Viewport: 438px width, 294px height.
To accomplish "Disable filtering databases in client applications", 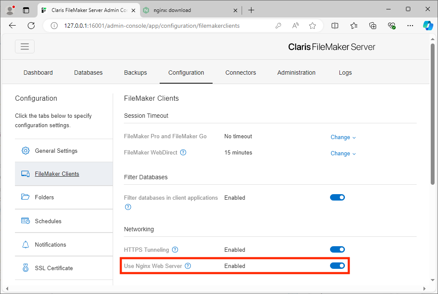I will [x=337, y=197].
